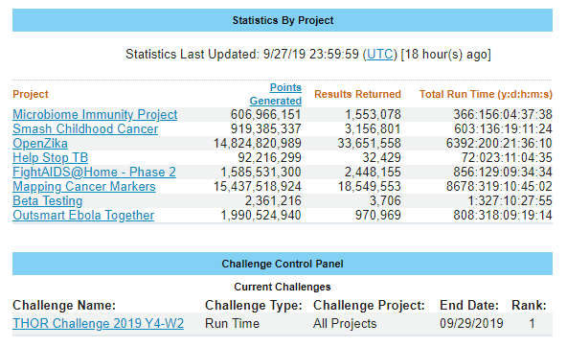
Task: Click the Statistics By Project header bar
Action: [283, 20]
